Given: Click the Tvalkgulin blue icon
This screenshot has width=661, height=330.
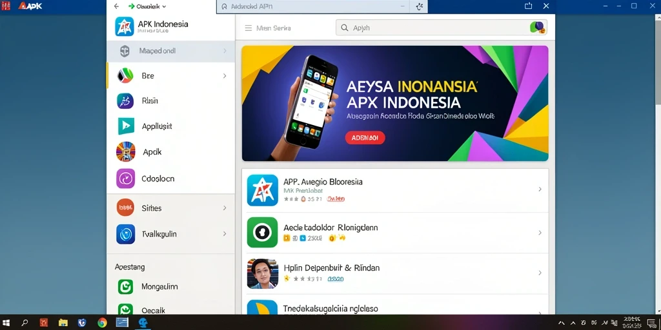Looking at the screenshot, I should [126, 234].
